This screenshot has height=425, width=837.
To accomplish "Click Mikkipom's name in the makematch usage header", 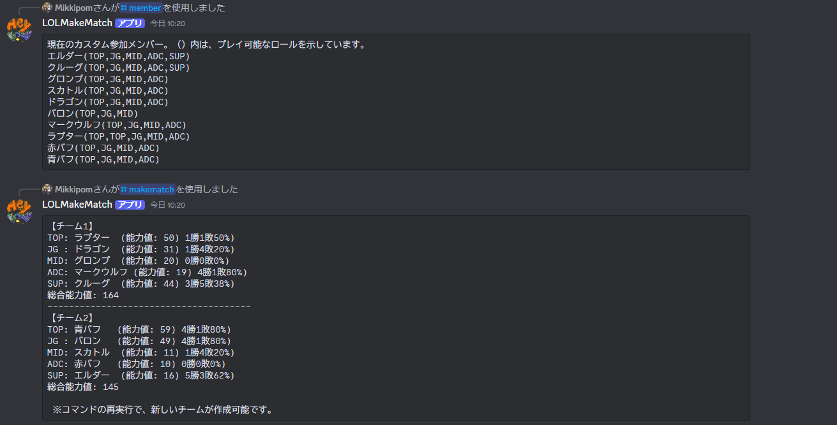I will (x=72, y=189).
